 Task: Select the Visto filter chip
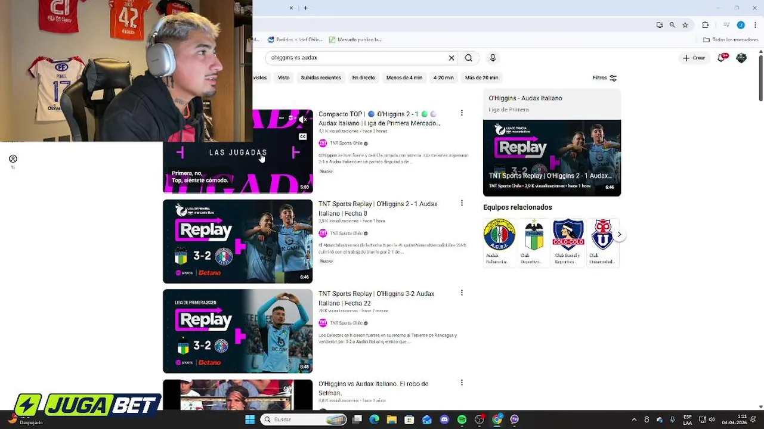284,77
